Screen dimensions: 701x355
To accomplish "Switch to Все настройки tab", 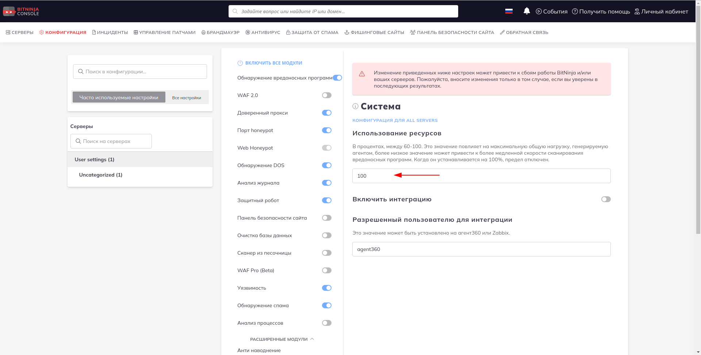I will (187, 97).
